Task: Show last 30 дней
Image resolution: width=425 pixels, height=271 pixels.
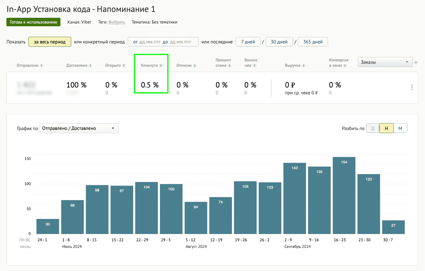Action: click(279, 42)
